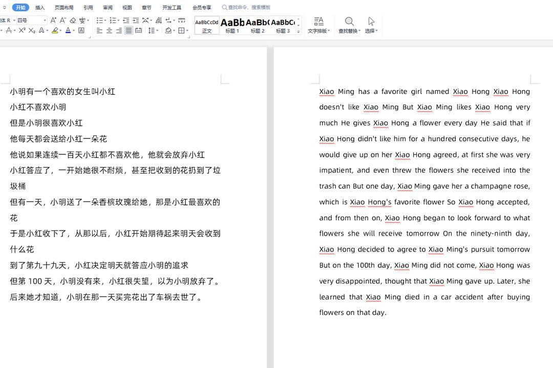Click the sort icon
Viewport: 553px width, 368px height.
click(158, 20)
